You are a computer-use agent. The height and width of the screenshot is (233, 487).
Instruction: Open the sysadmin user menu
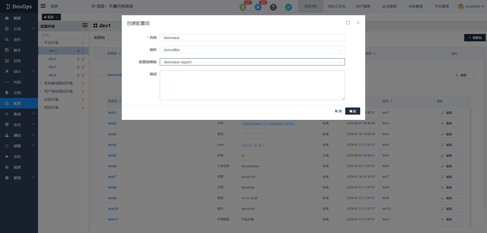pyautogui.click(x=472, y=6)
